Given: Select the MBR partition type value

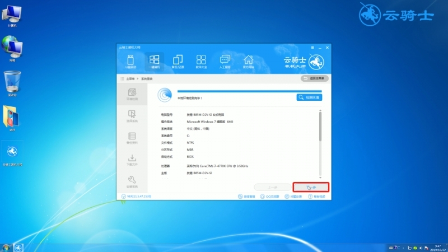Looking at the screenshot, I should [190, 150].
